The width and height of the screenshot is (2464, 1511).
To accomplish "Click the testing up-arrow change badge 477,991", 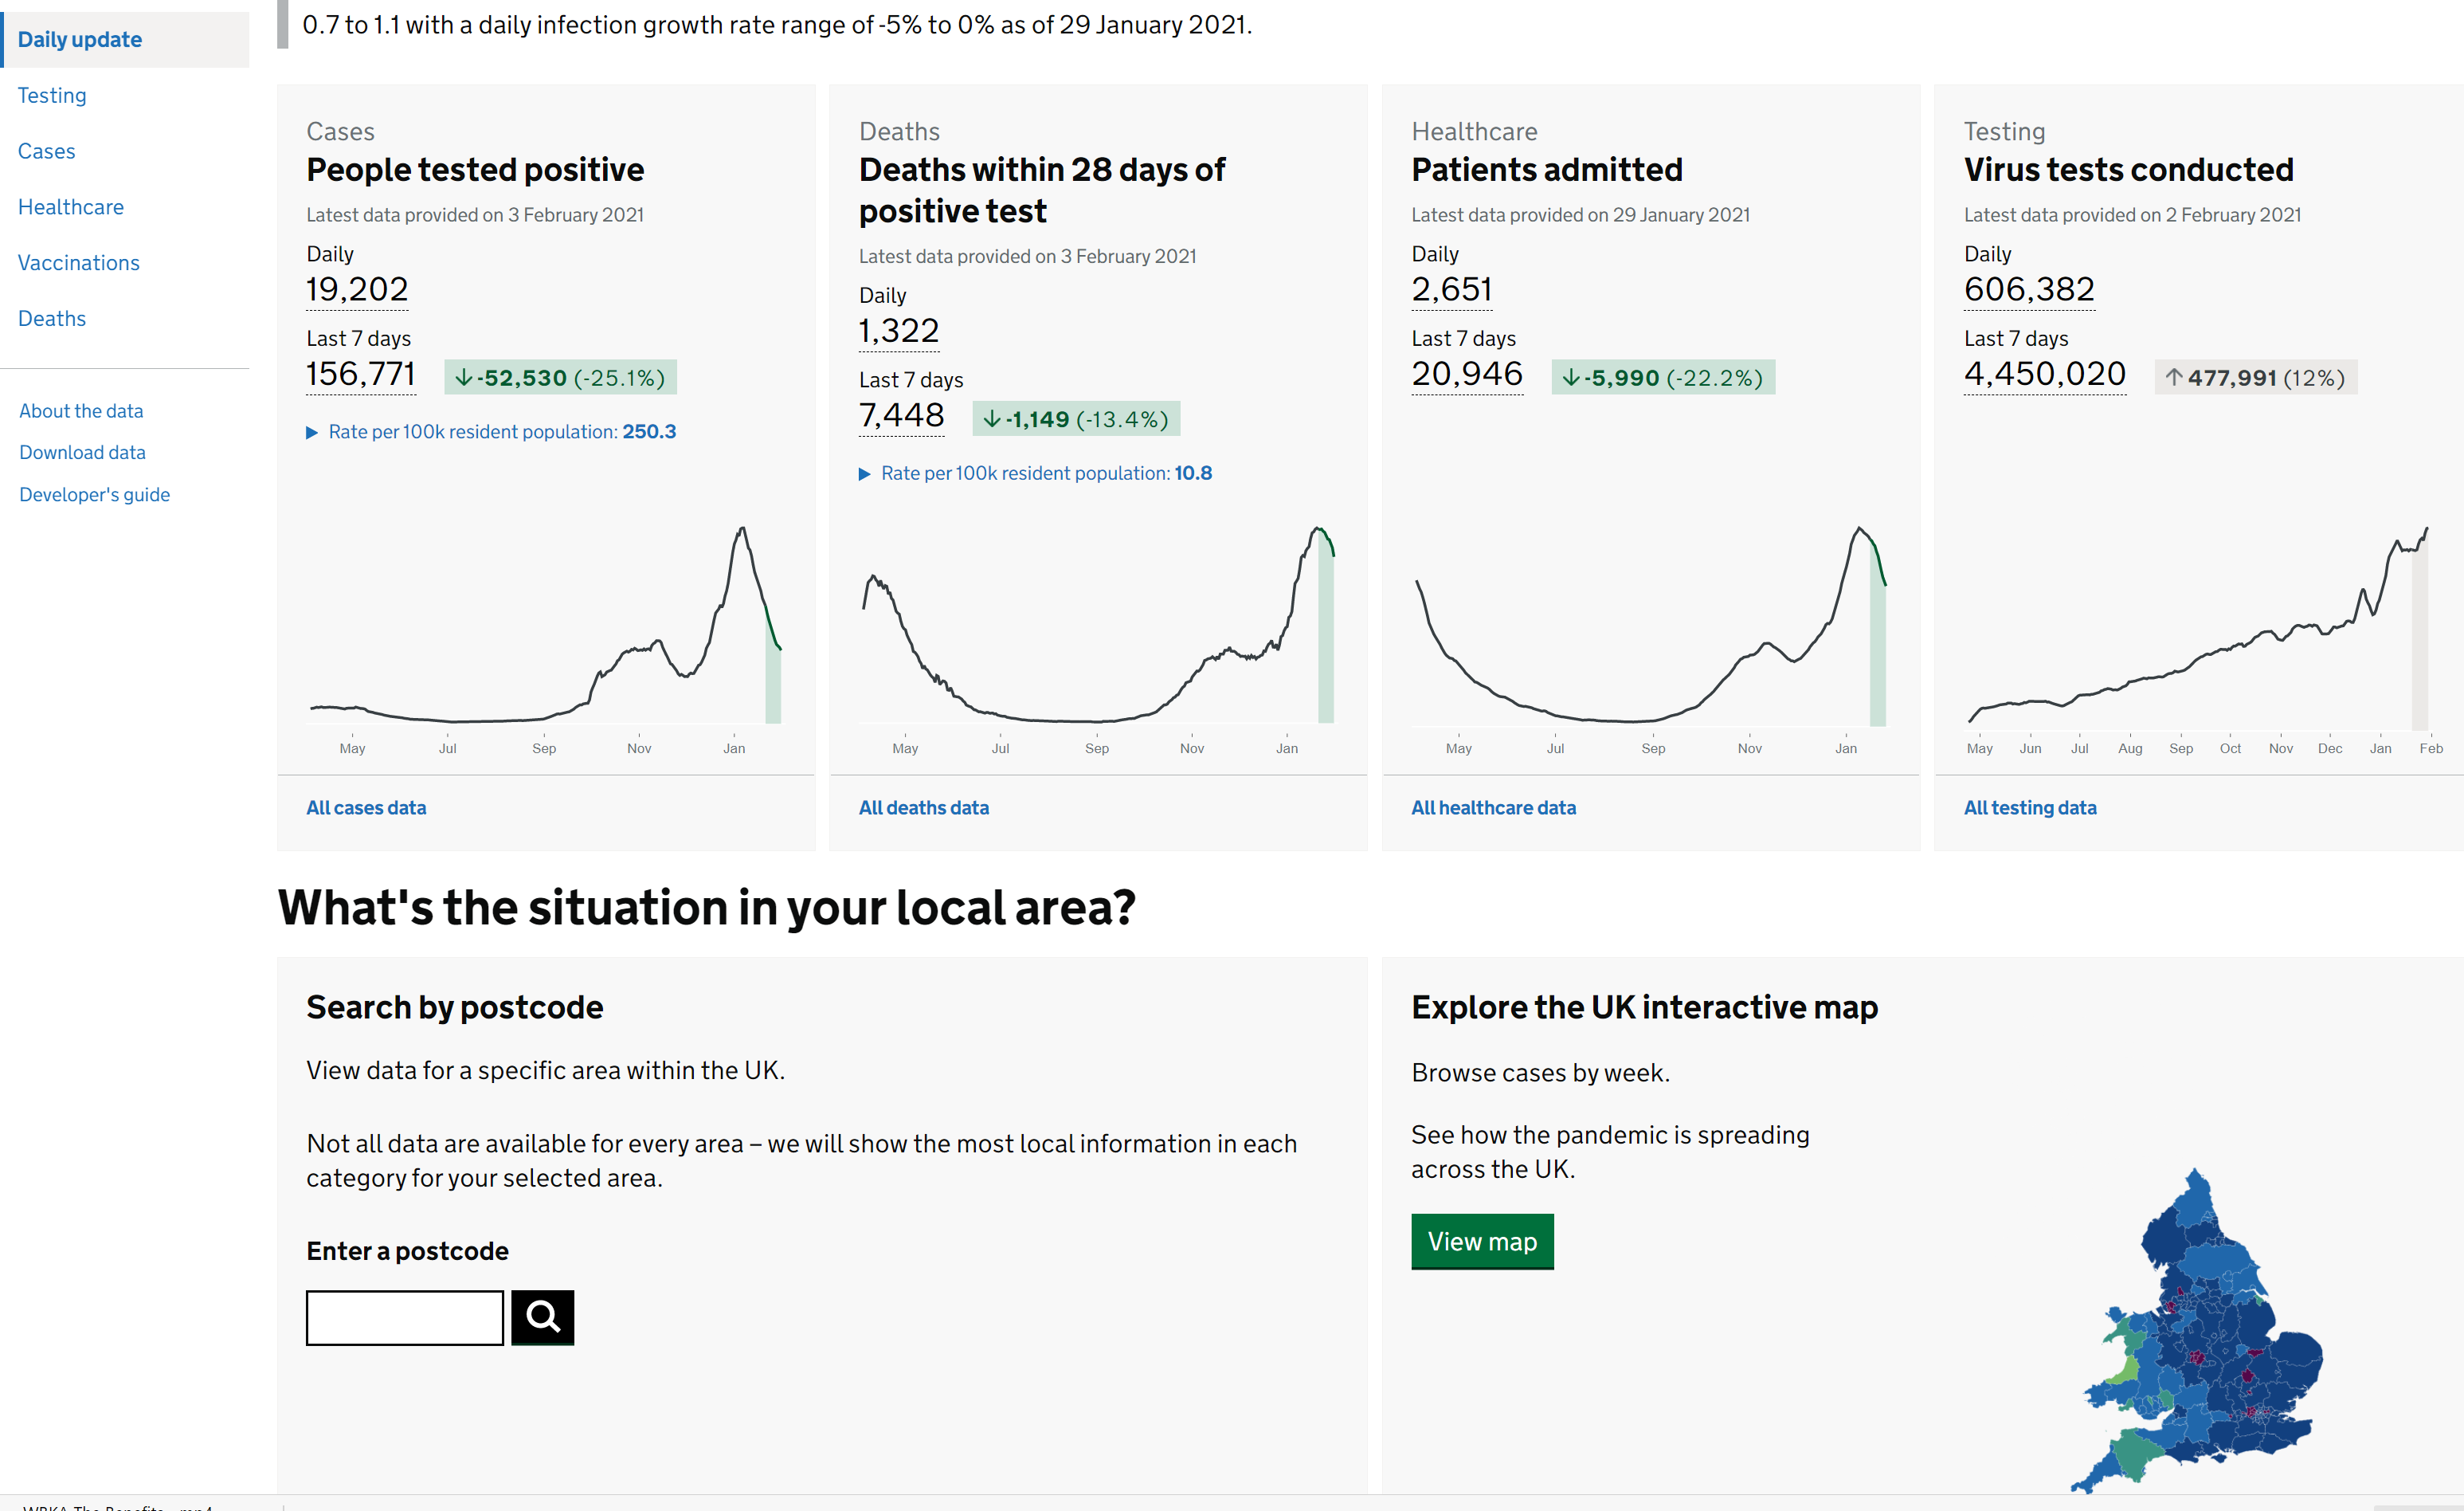I will click(x=2255, y=377).
